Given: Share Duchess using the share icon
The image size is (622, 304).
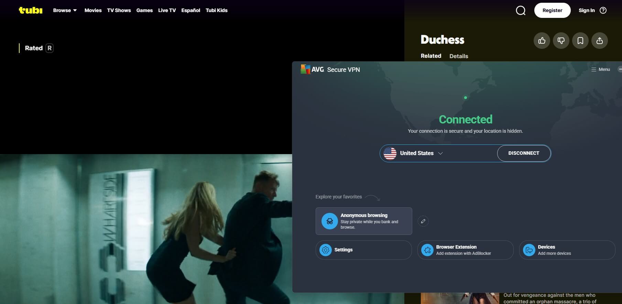Looking at the screenshot, I should (x=600, y=41).
